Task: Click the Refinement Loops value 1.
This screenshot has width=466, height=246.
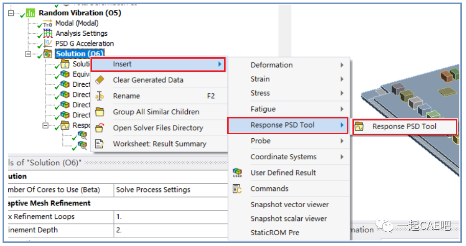Action: [x=170, y=217]
